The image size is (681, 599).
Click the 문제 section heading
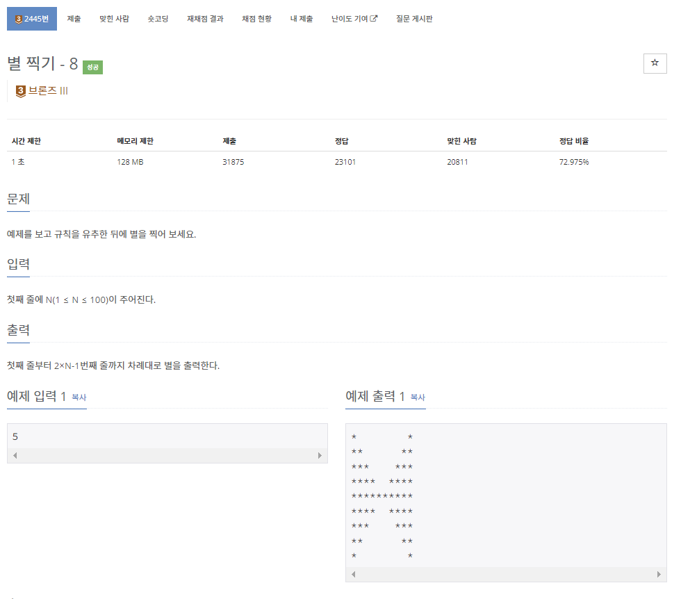tap(18, 199)
